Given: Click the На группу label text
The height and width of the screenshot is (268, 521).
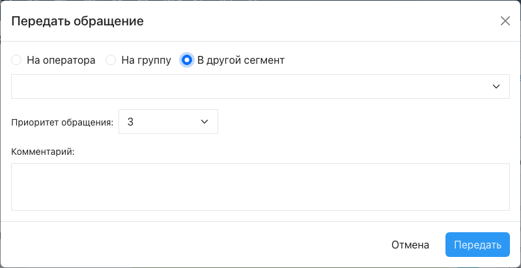Looking at the screenshot, I should 146,60.
